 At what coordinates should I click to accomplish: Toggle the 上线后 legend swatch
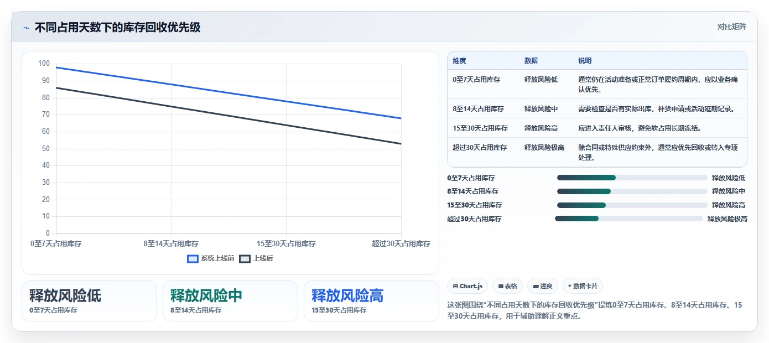[x=245, y=258]
